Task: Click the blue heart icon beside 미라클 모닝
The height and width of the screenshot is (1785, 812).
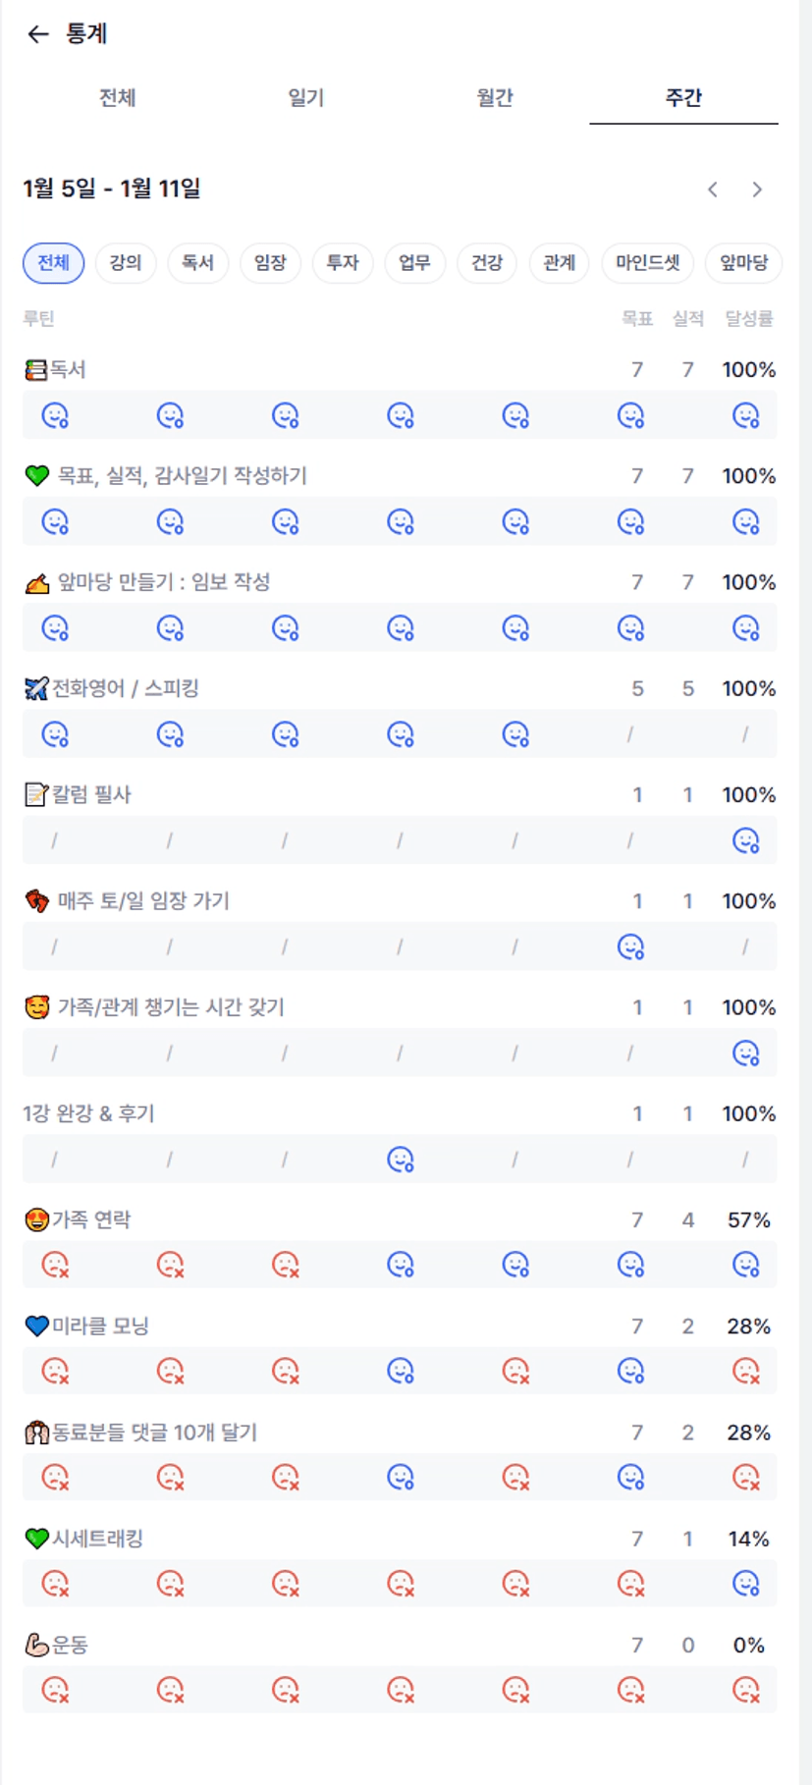Action: (x=36, y=1326)
